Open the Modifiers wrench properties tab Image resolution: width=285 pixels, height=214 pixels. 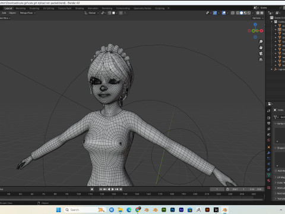268,153
